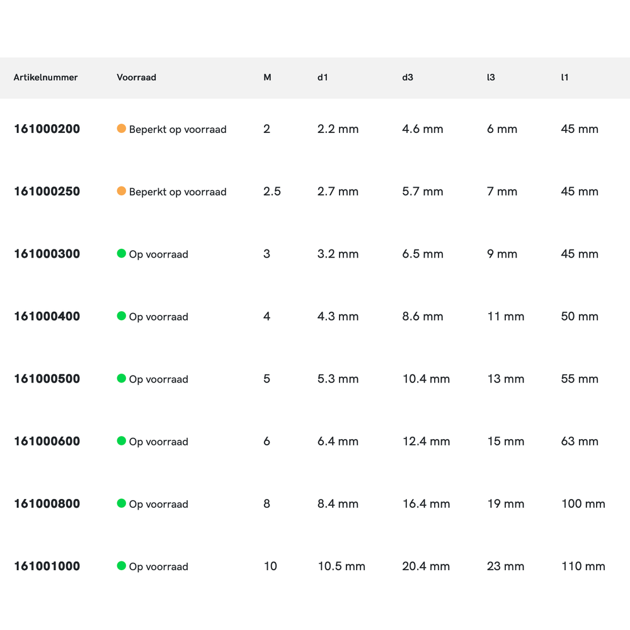
Task: Click the d3 column header
Action: pos(408,77)
